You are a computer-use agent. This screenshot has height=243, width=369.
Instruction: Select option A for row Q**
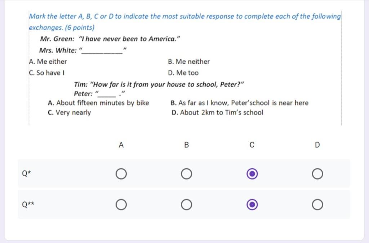pos(121,205)
